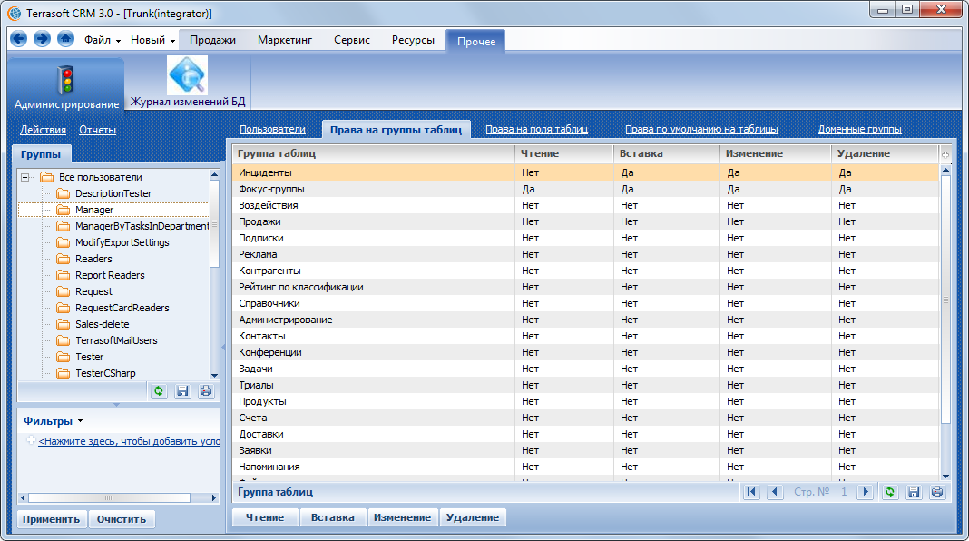Click the Чтение button below the grid
This screenshot has width=969, height=541.
[265, 517]
